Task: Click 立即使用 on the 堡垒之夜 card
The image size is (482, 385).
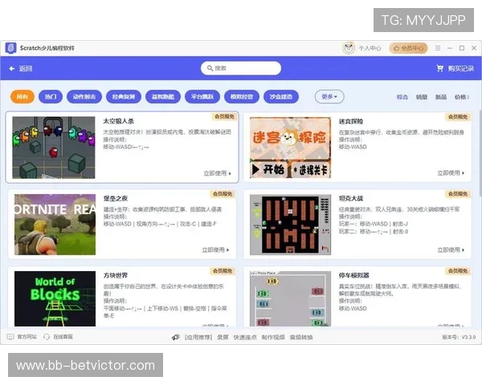Action: pos(215,250)
